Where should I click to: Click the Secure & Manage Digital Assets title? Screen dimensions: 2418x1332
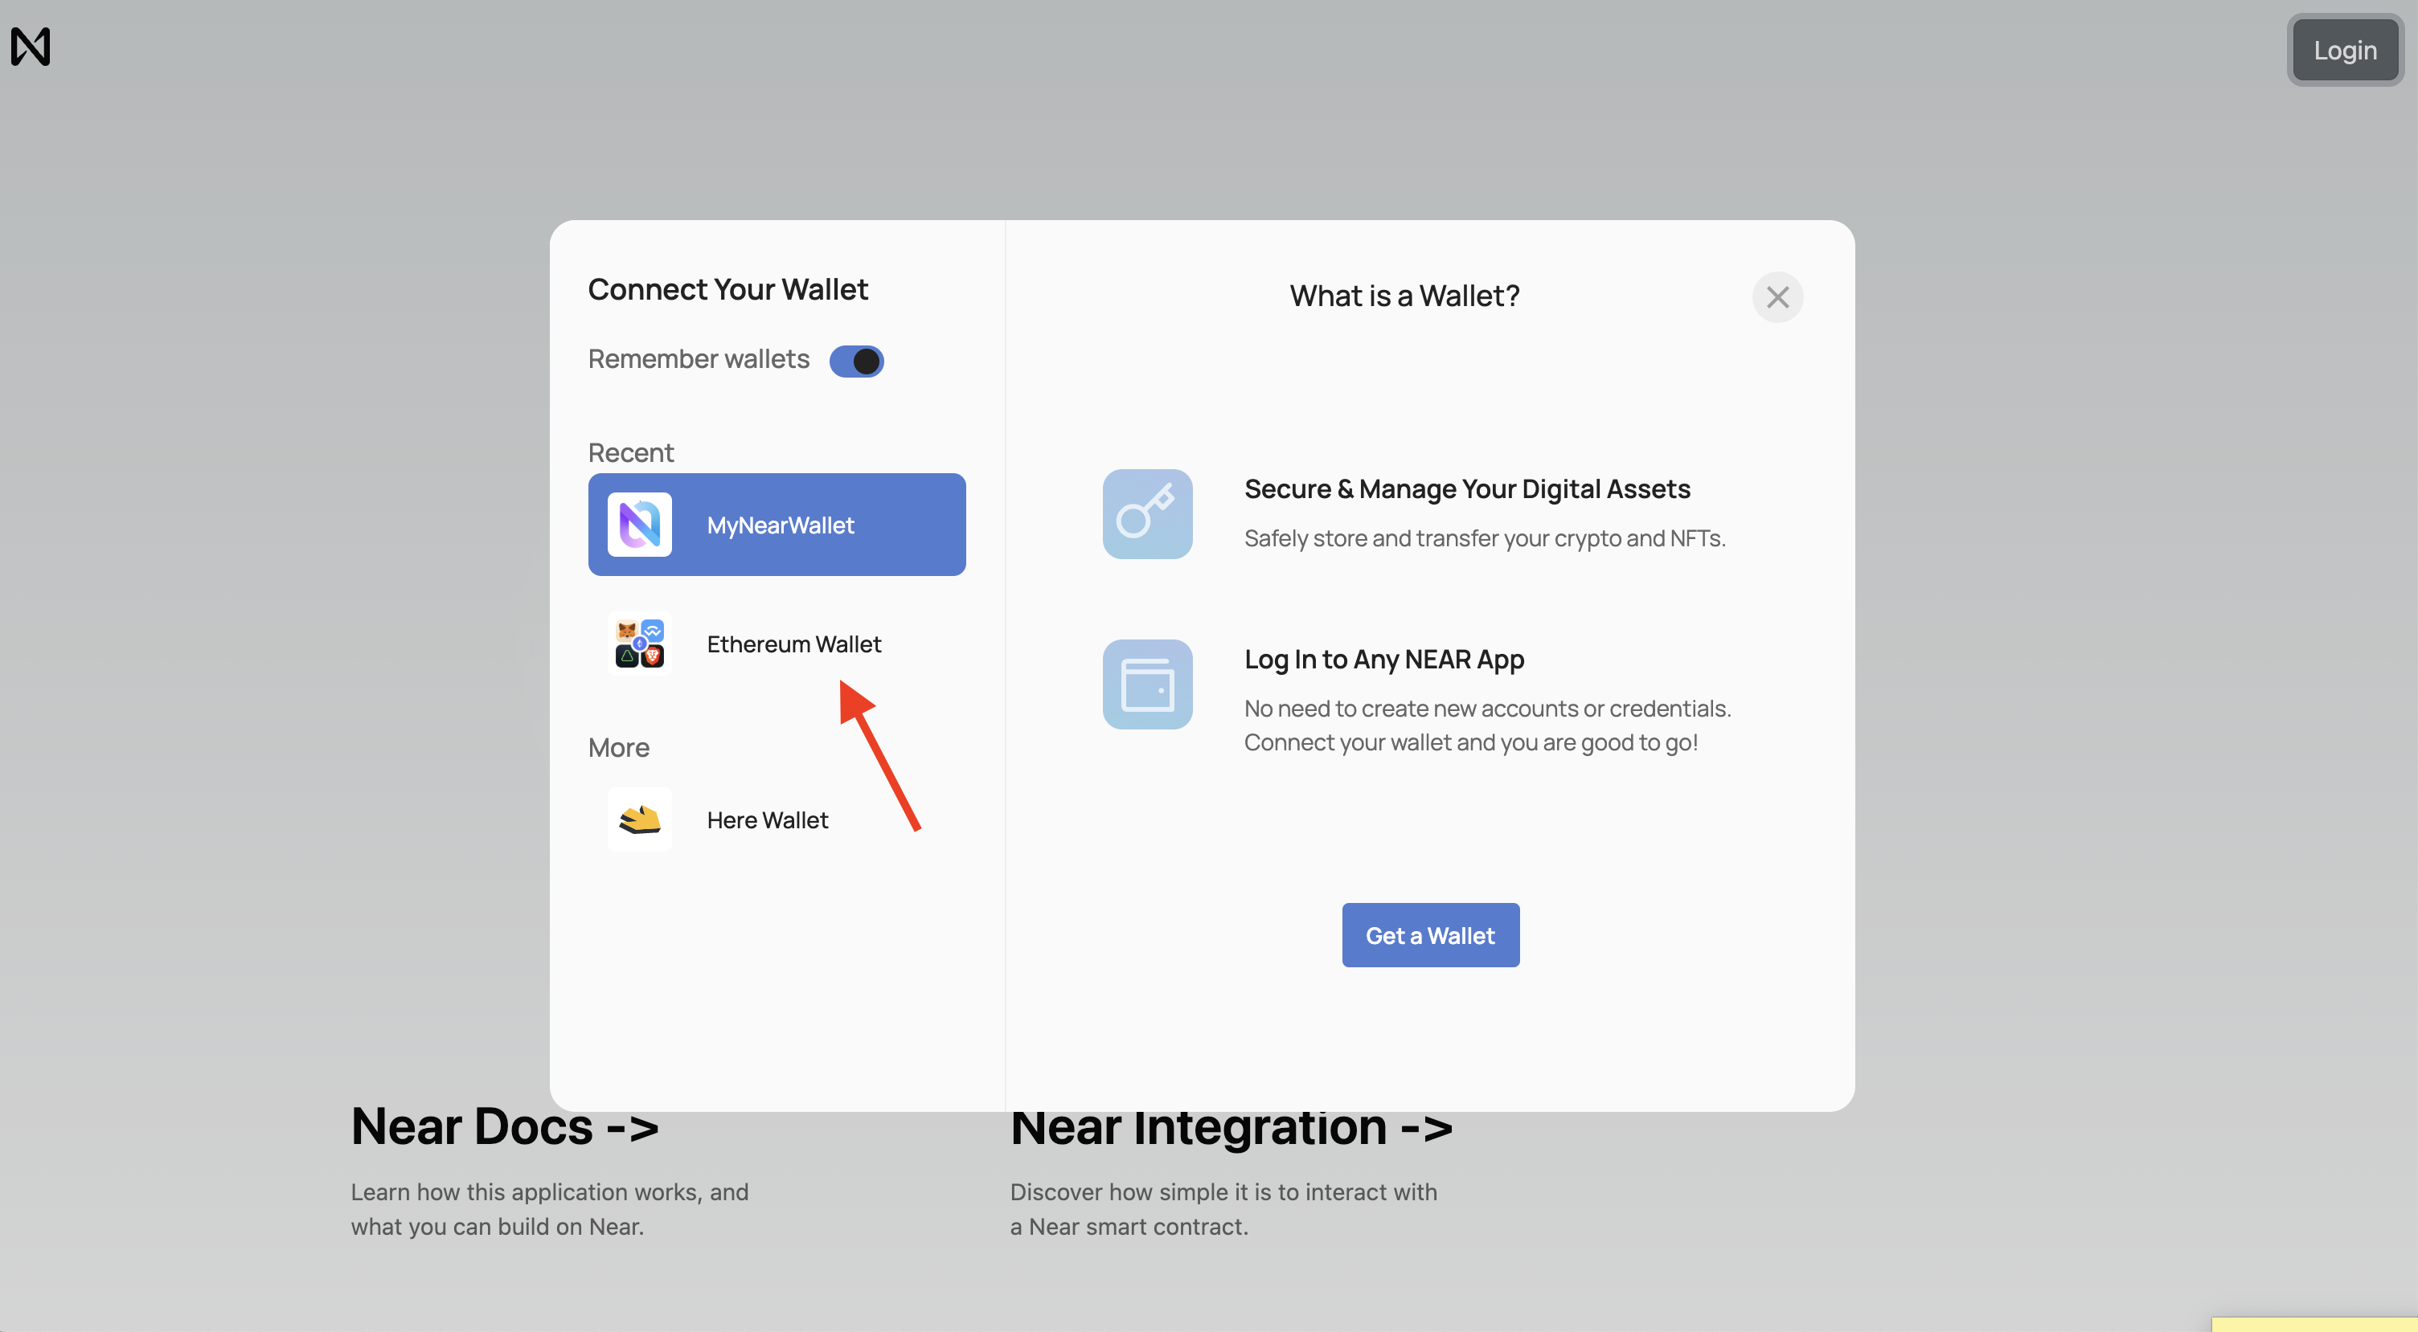[1466, 488]
